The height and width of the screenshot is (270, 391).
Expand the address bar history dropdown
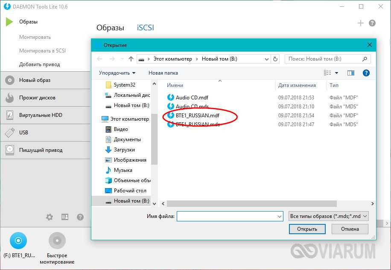click(266, 59)
